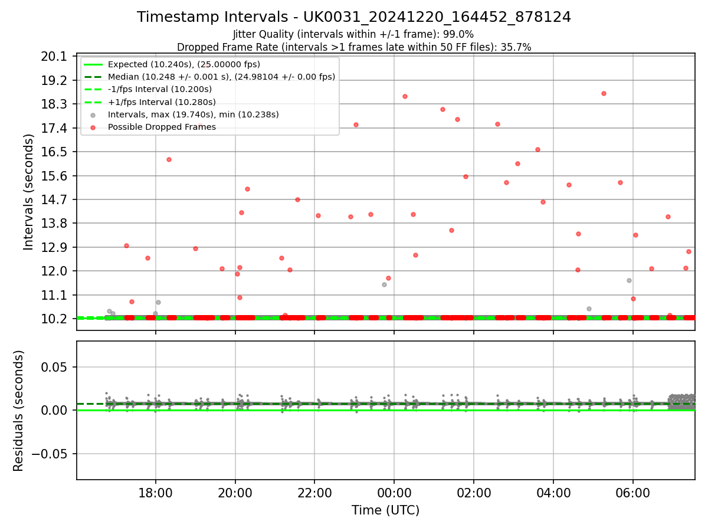Click the 14.7 y-axis tick label
The height and width of the screenshot is (531, 708).
pos(54,199)
